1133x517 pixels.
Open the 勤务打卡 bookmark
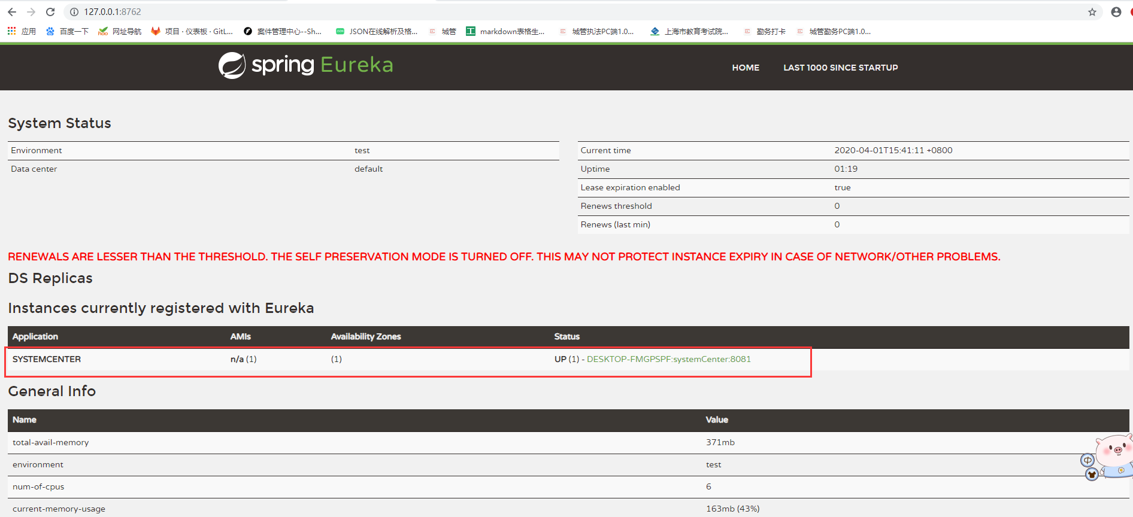point(765,31)
